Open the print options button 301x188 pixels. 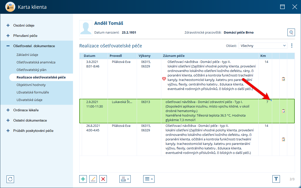tap(125, 179)
